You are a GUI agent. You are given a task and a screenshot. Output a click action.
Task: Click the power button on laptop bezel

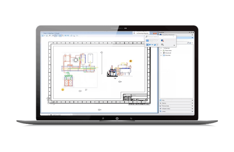117,118
